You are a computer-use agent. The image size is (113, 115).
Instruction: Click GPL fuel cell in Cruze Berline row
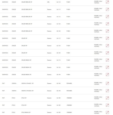(x=48, y=2)
